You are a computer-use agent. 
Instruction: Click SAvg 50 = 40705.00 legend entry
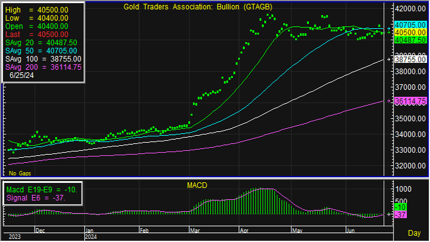pyautogui.click(x=41, y=51)
